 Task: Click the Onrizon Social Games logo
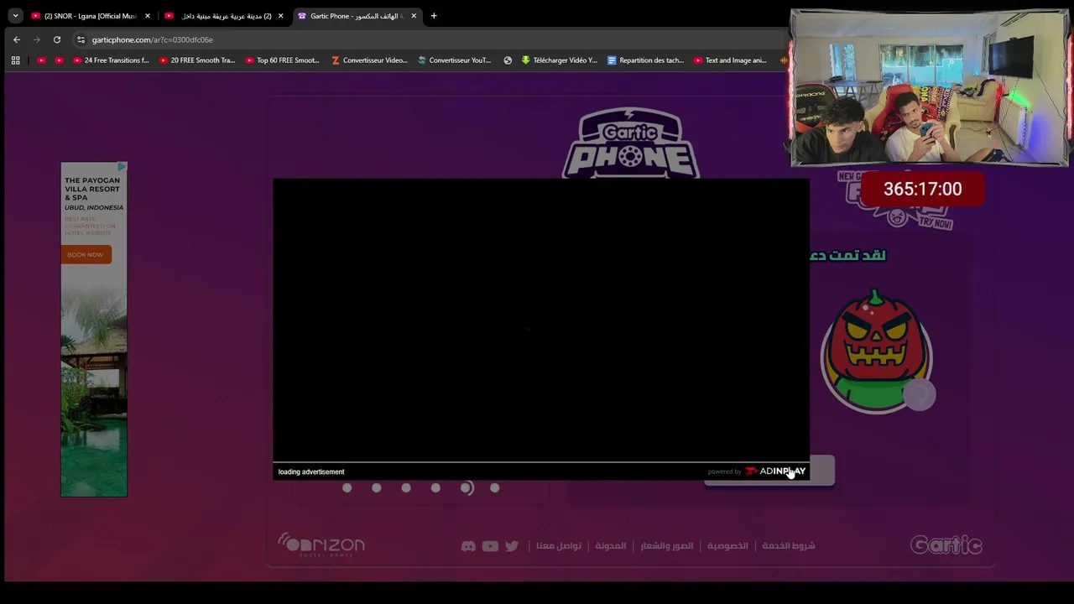pos(321,544)
